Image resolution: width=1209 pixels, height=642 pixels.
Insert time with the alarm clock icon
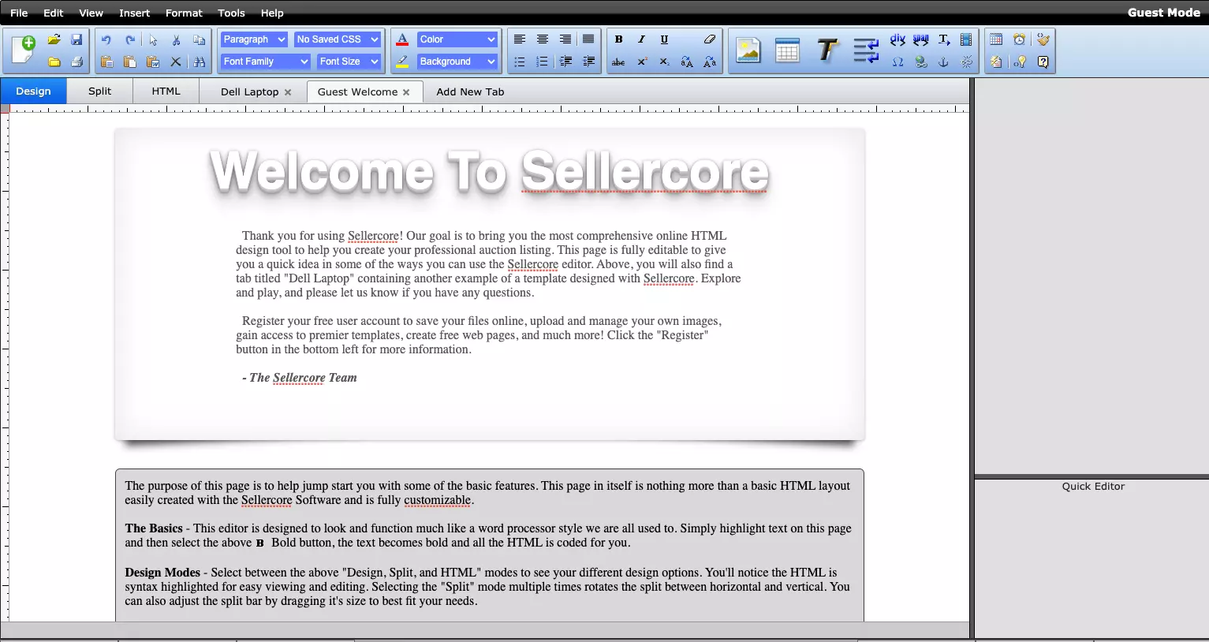coord(1019,39)
